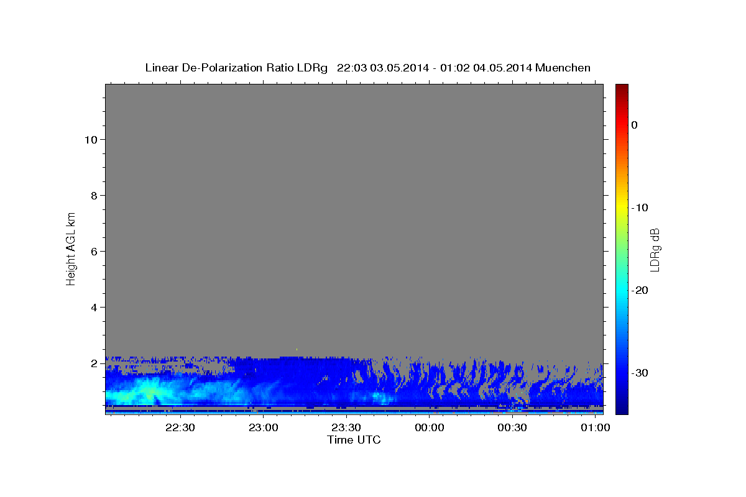This screenshot has height=497, width=746.
Task: Click the 00:30 time tick label
Action: pyautogui.click(x=512, y=428)
